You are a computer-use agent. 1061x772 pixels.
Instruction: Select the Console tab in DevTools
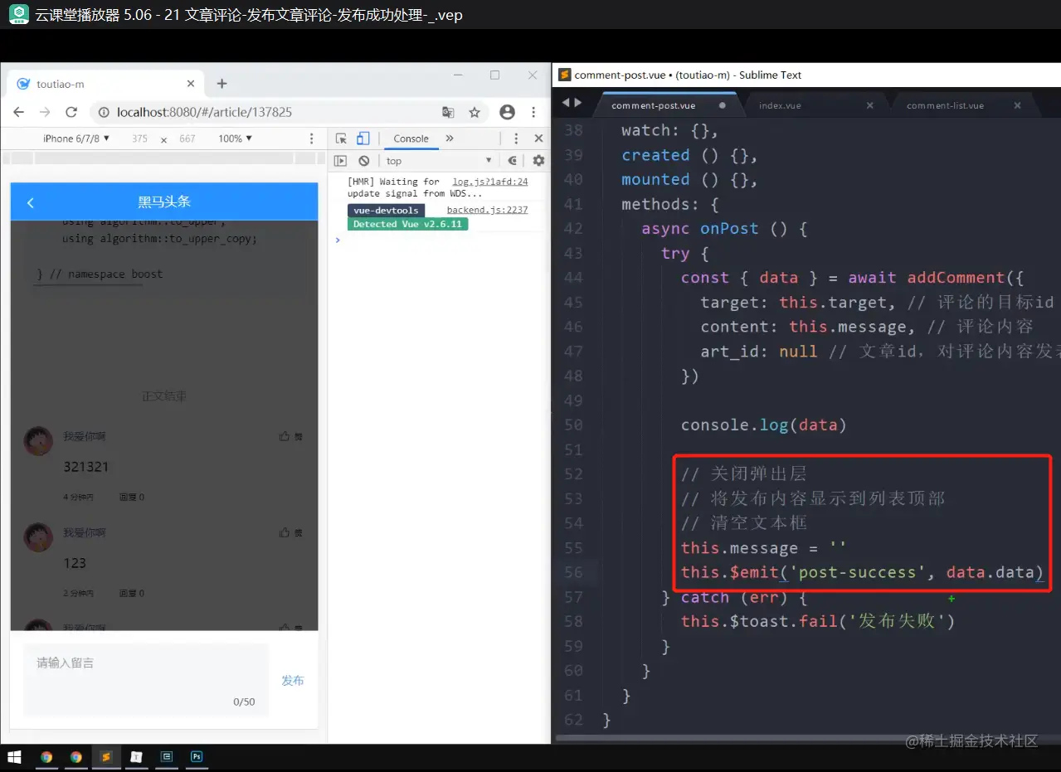(x=411, y=138)
